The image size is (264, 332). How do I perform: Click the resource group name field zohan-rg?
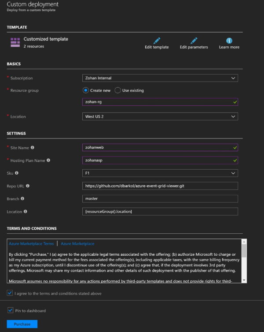(160, 102)
